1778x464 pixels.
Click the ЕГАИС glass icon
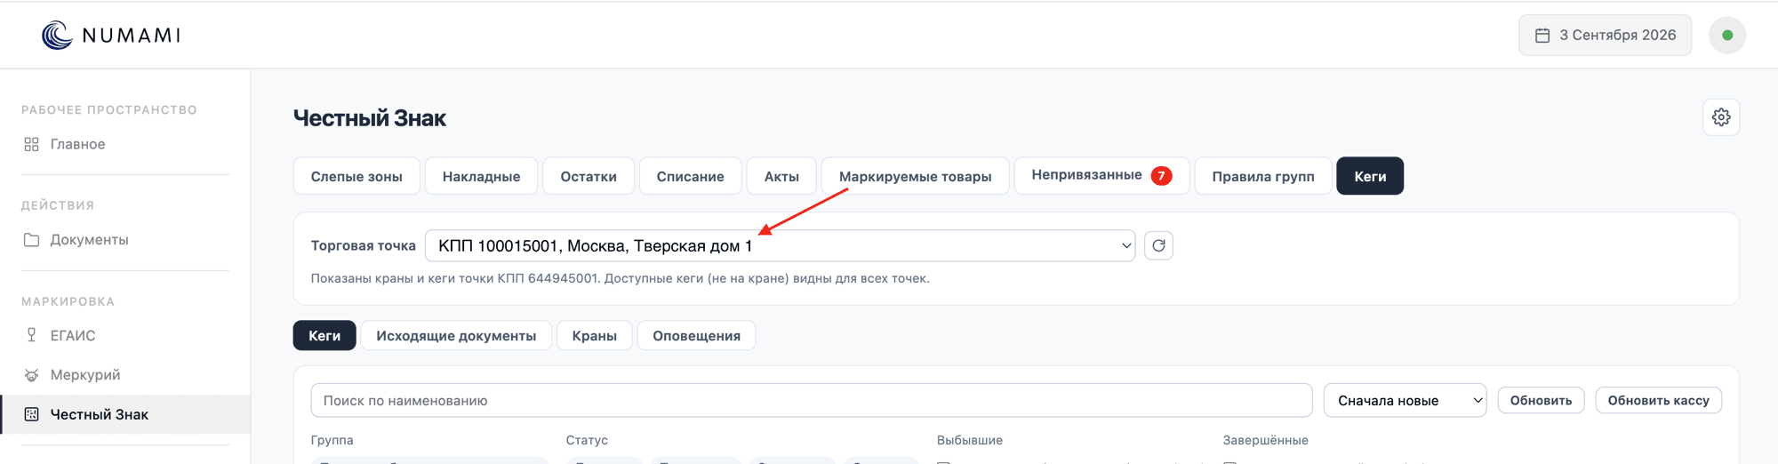(31, 335)
